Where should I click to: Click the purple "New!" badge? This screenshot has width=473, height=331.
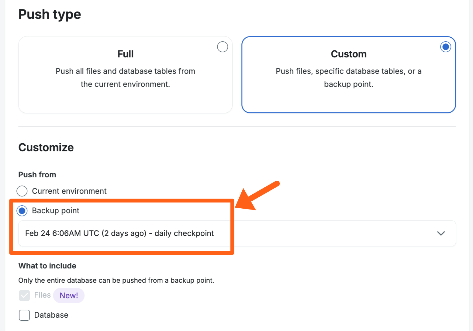69,295
